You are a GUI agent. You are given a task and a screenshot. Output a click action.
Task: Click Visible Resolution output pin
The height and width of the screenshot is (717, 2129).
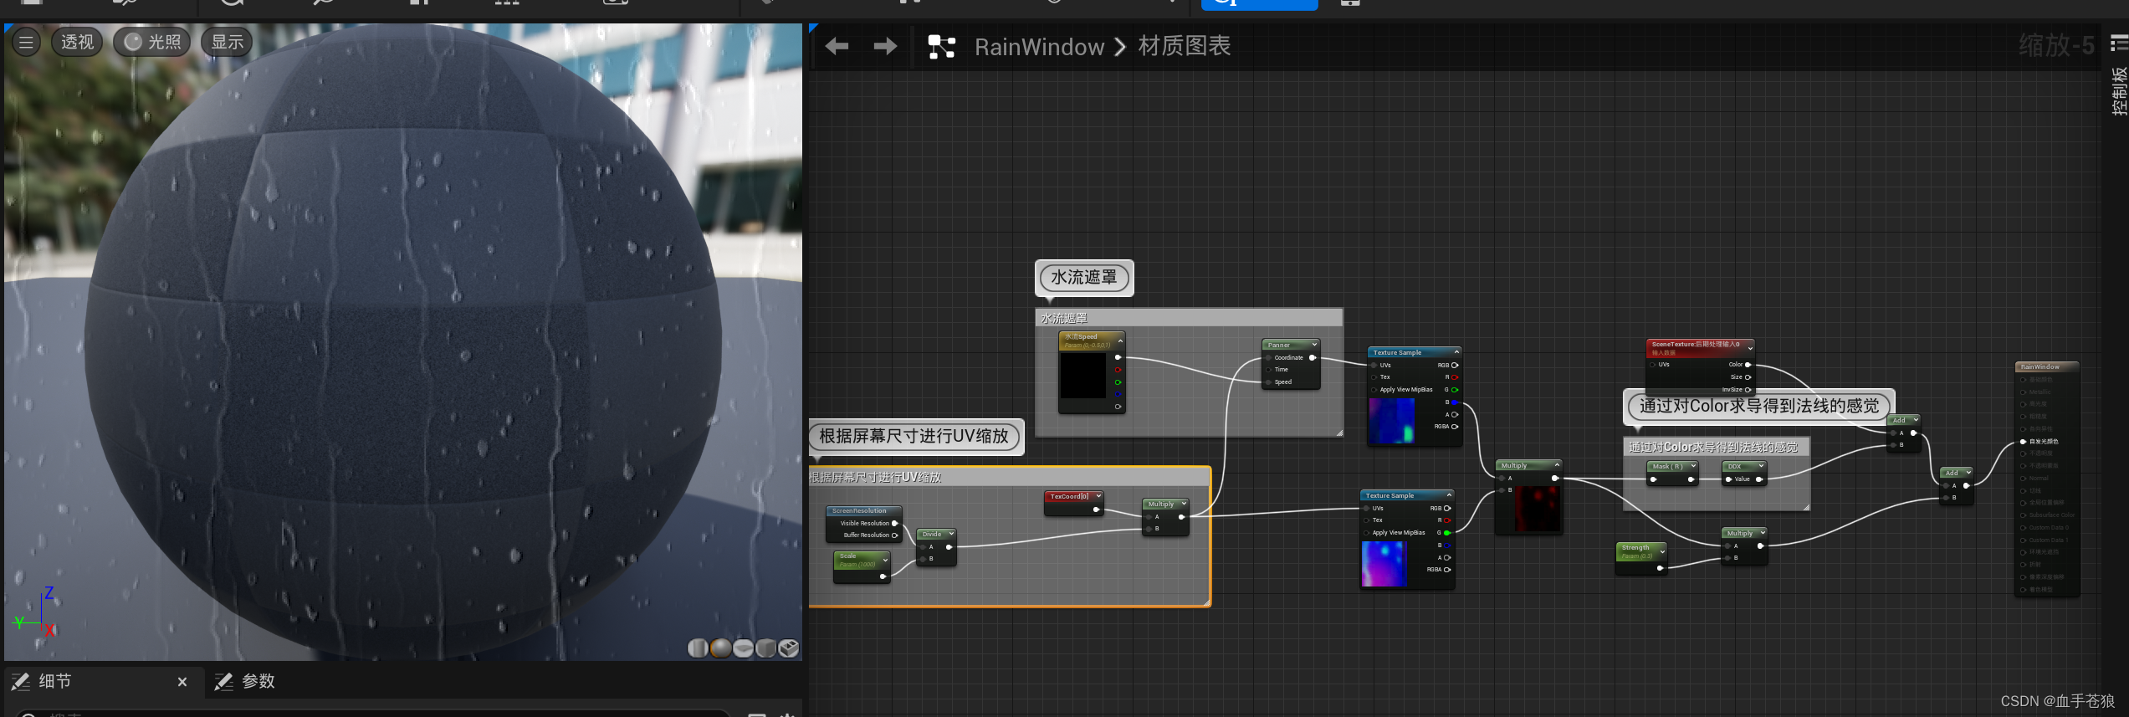click(x=894, y=523)
